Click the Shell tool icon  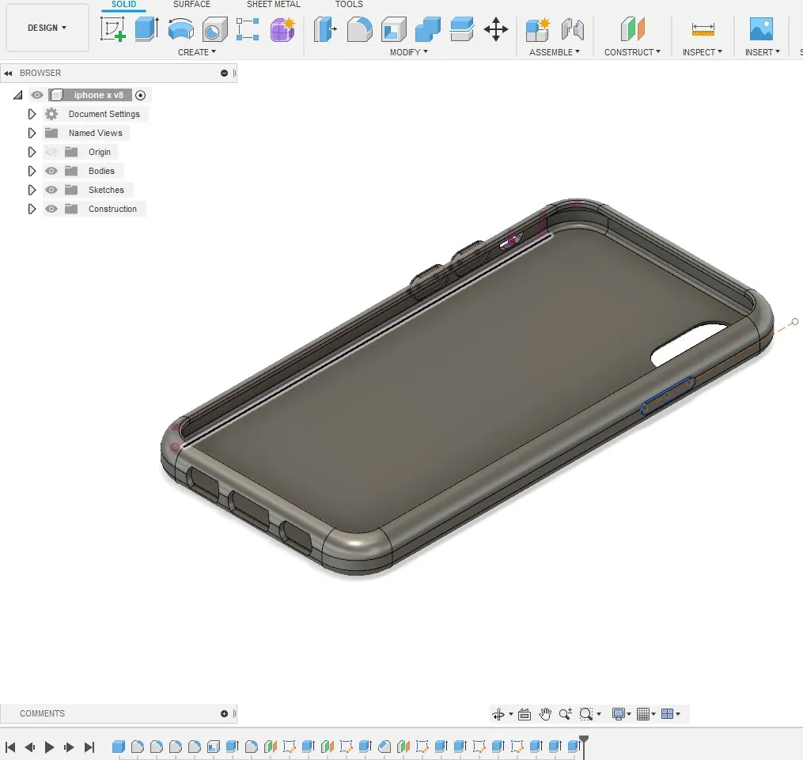point(394,29)
